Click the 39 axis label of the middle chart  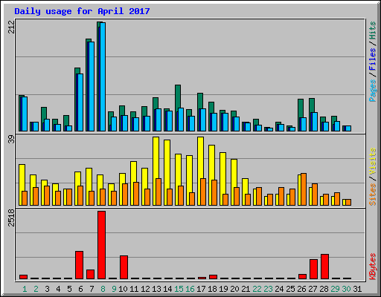11,140
